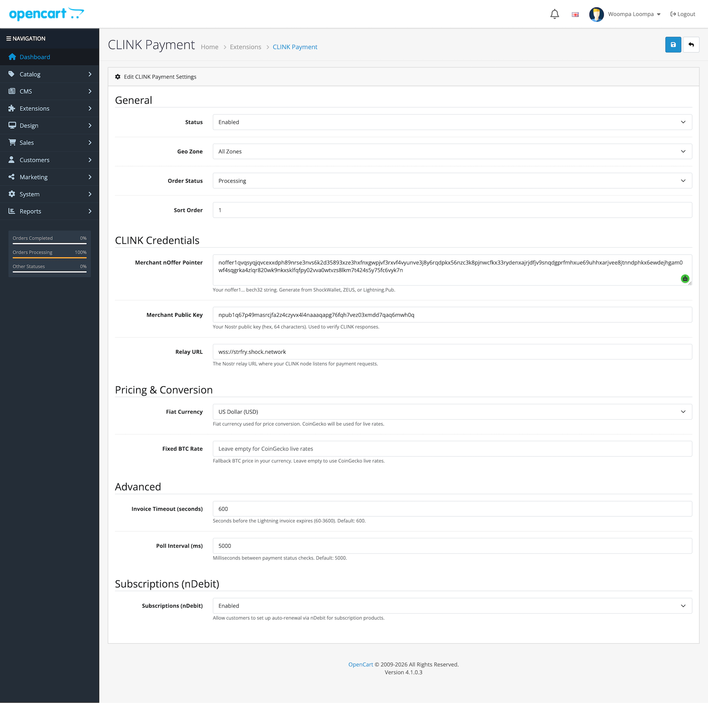
Task: Click the Reports chart icon
Action: click(12, 211)
